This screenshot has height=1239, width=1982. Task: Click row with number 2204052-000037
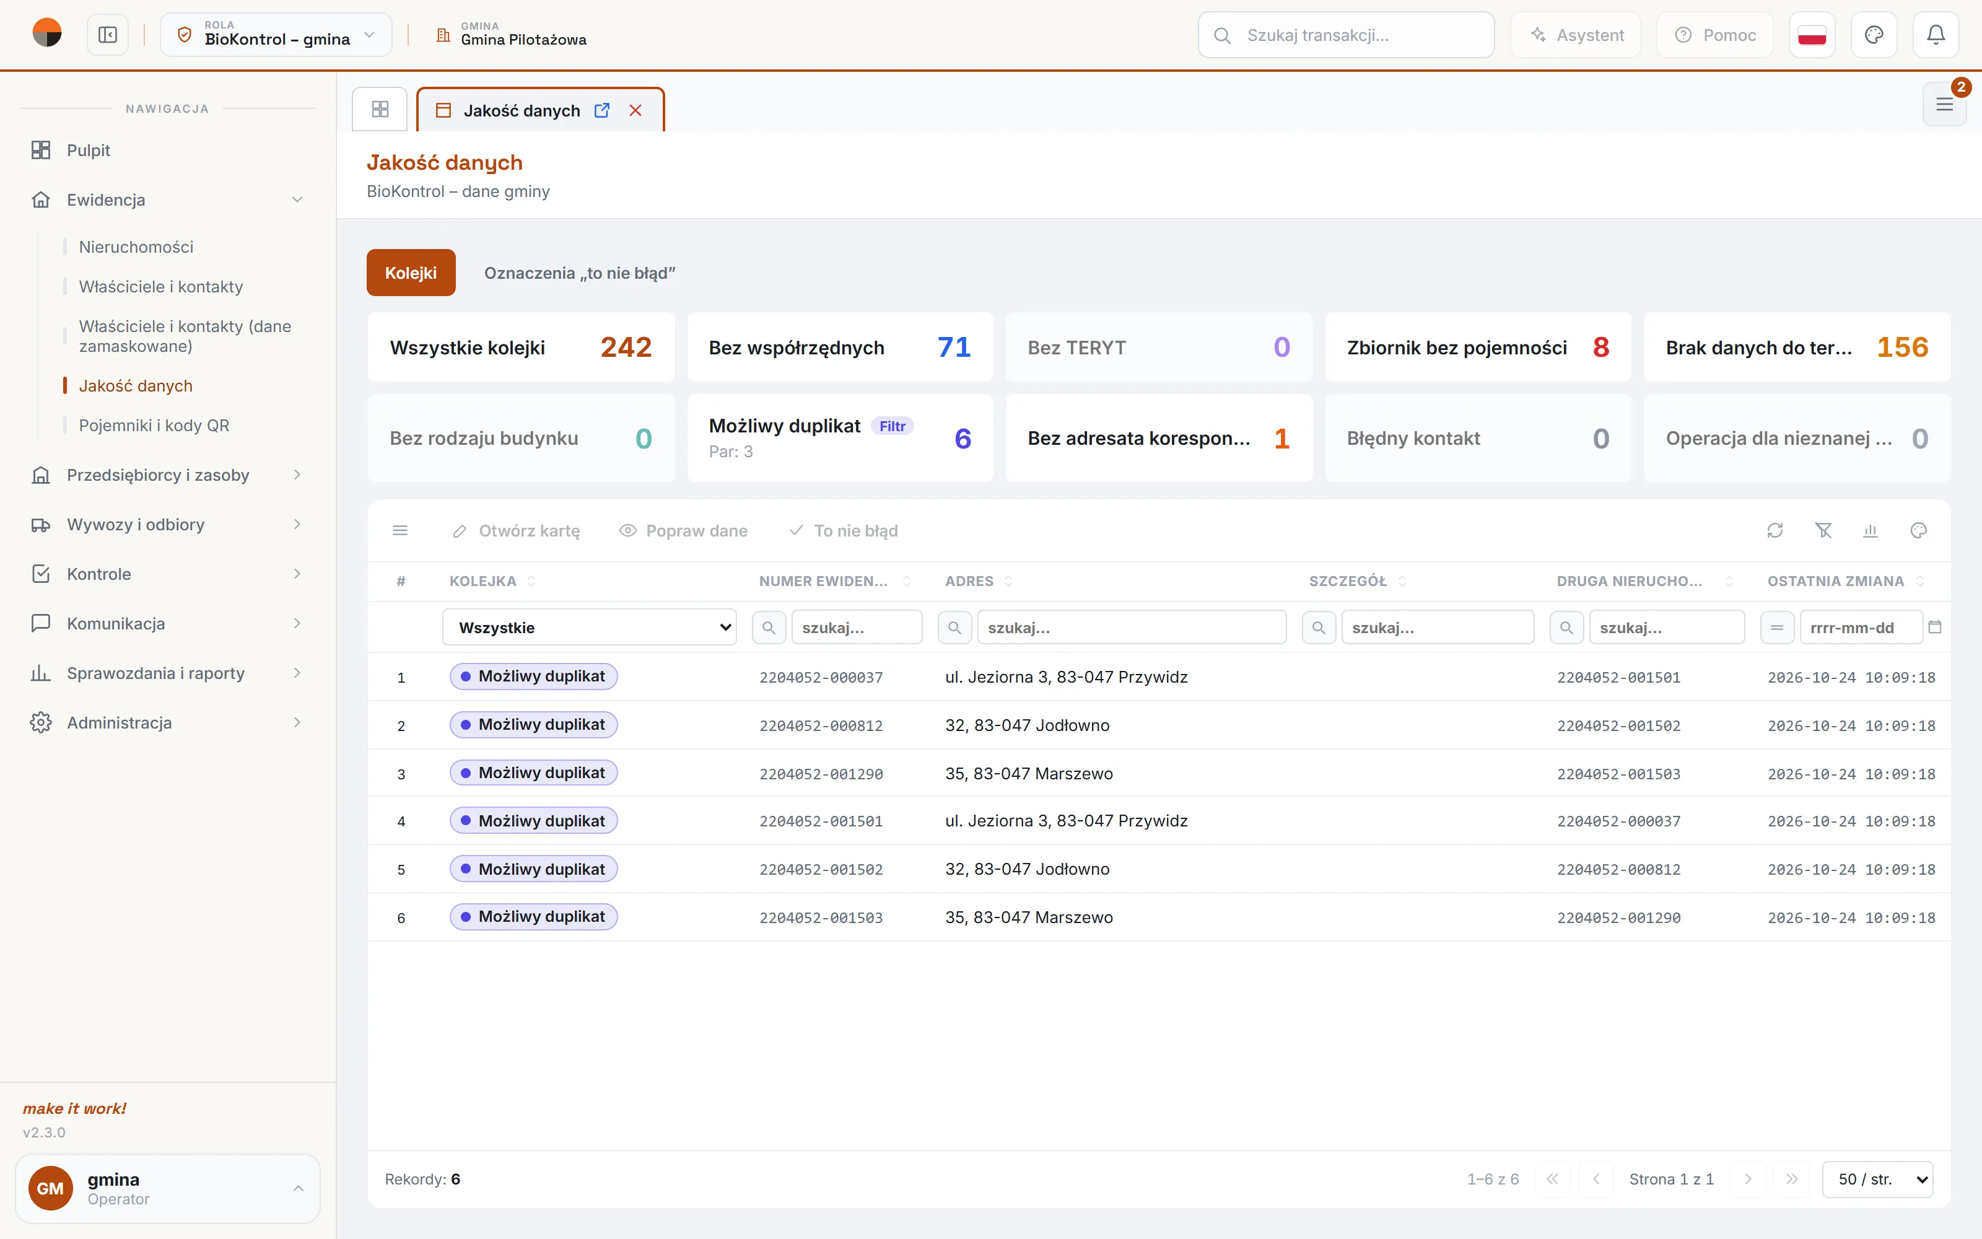pyautogui.click(x=1159, y=677)
